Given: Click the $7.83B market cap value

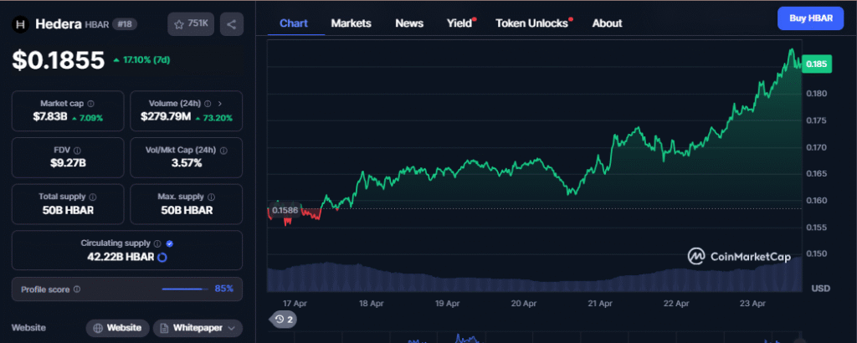Looking at the screenshot, I should [x=49, y=117].
